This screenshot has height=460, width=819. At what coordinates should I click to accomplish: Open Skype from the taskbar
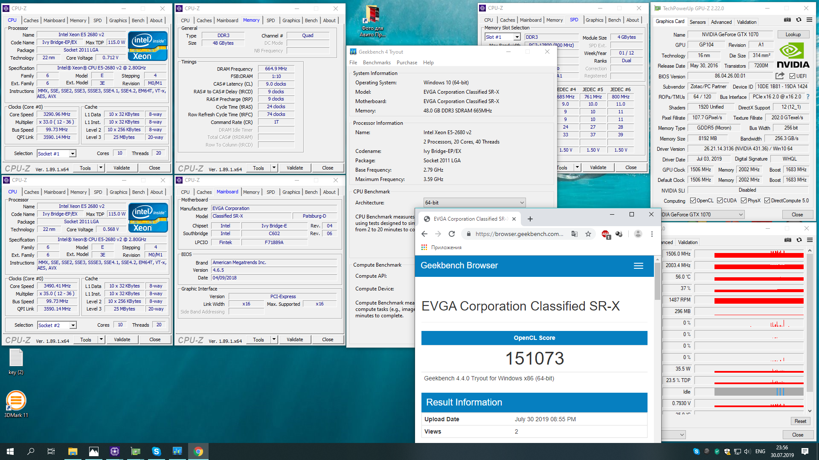coord(156,451)
